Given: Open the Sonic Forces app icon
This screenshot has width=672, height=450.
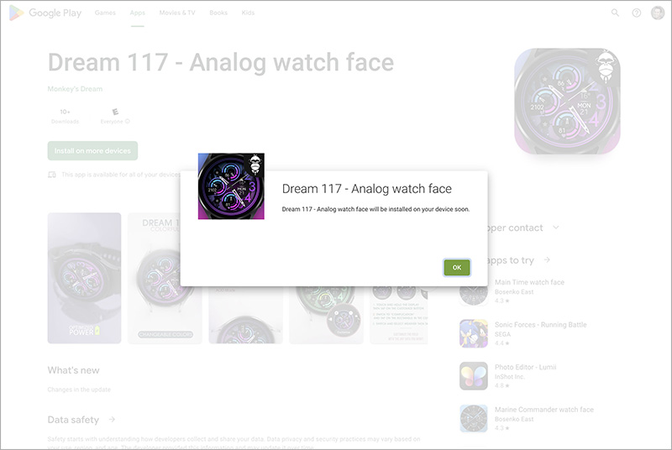Looking at the screenshot, I should pos(474,333).
